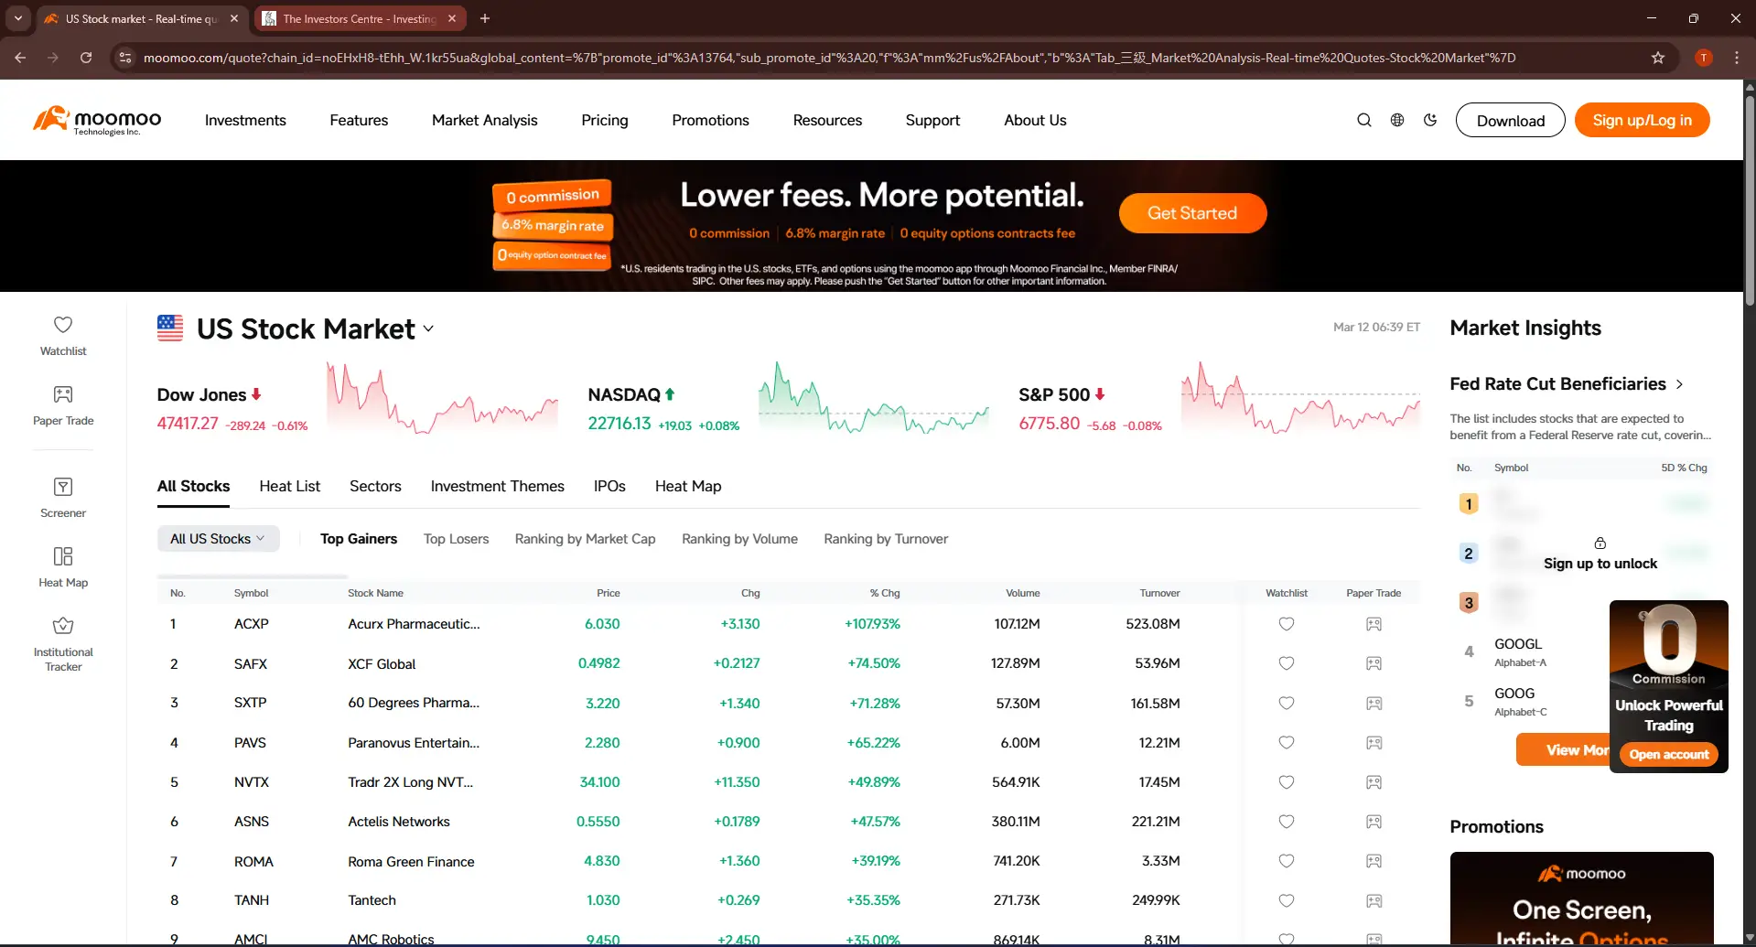
Task: Select Ranking by Market Cap
Action: click(585, 539)
